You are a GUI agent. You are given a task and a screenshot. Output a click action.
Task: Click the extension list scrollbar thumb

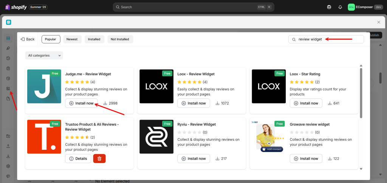(361, 93)
